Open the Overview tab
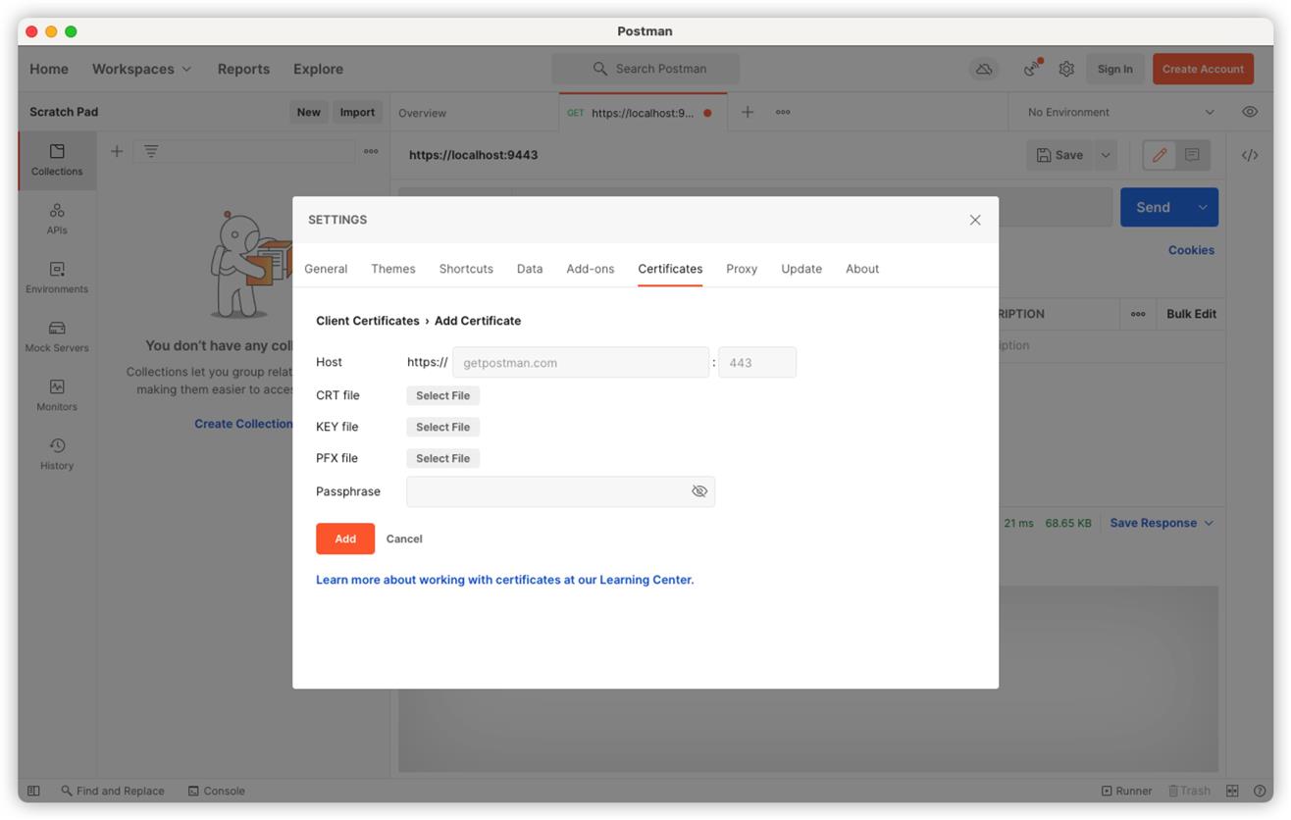1291x820 pixels. click(422, 113)
